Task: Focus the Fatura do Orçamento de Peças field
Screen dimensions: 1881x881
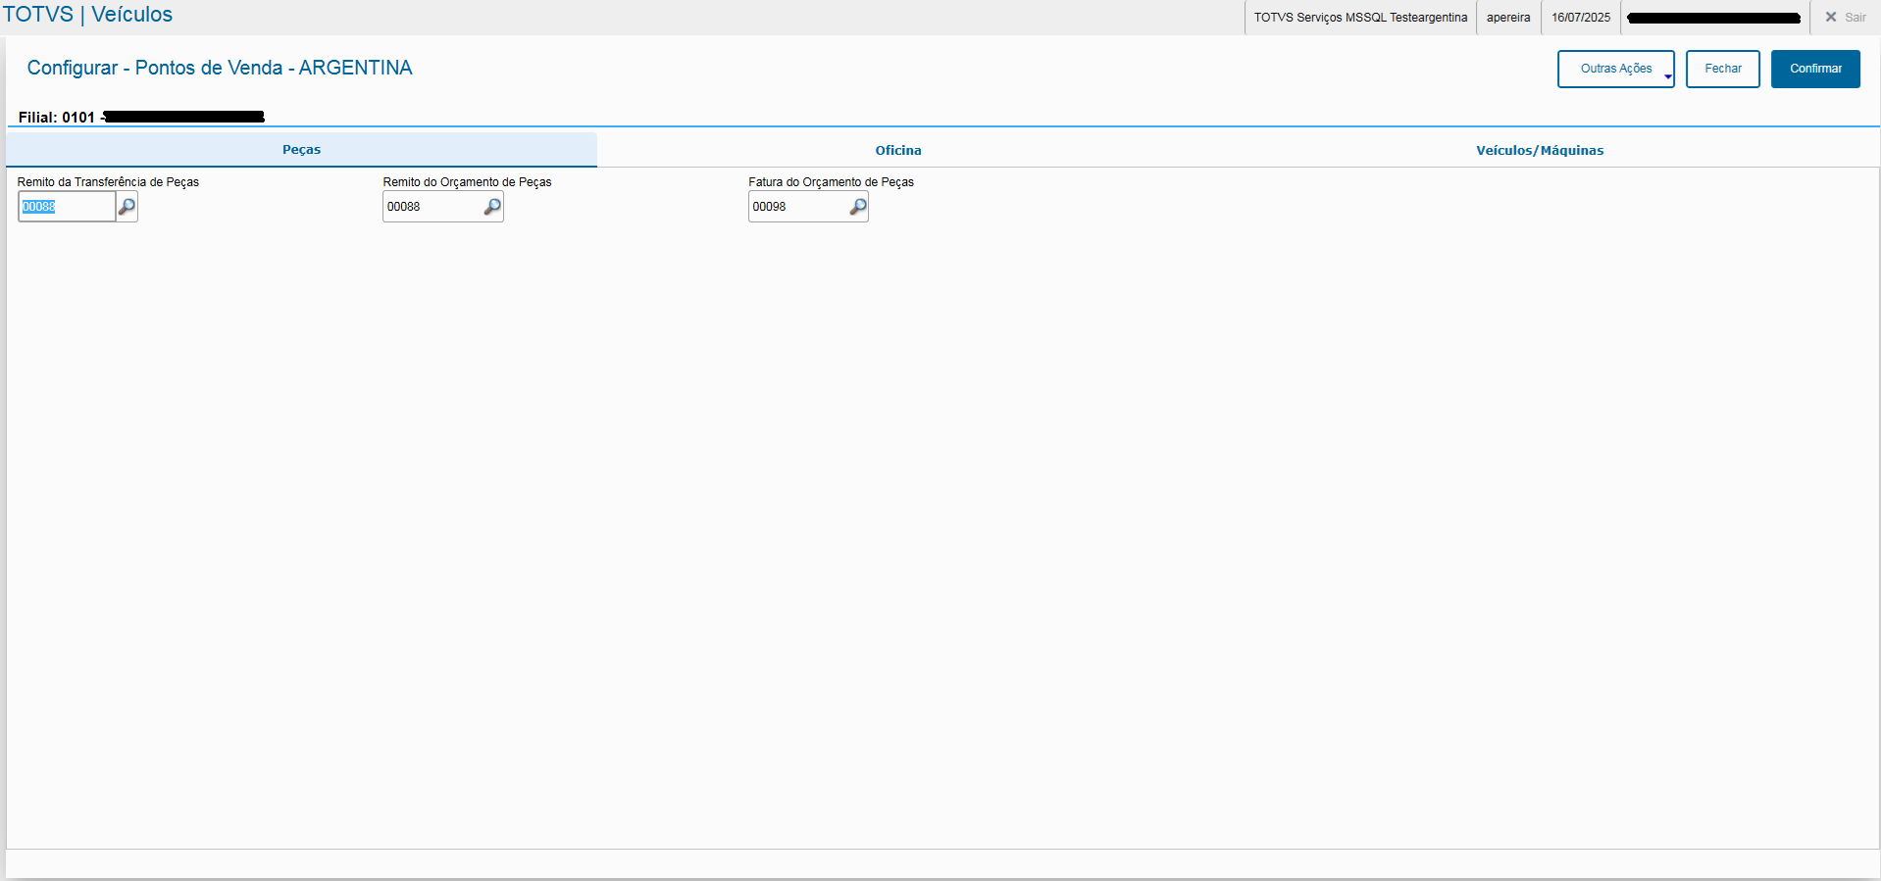Action: click(x=798, y=207)
